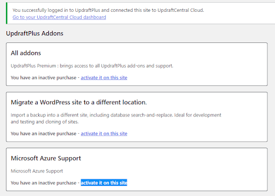Open the UpdraftCentral Cloud dashboard link
275x196 pixels.
click(x=59, y=17)
